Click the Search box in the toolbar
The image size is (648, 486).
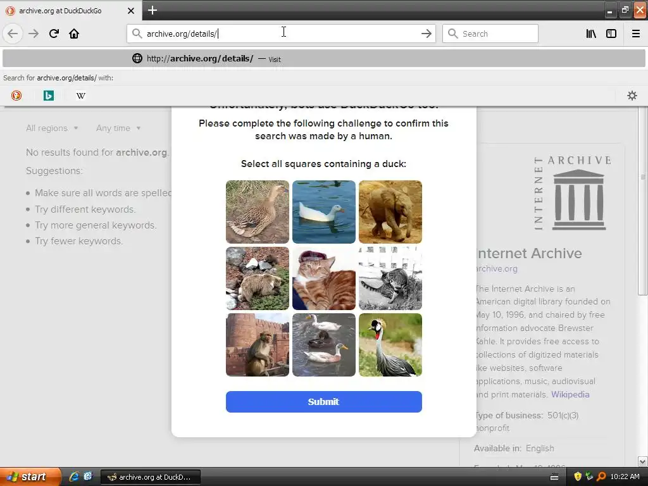tap(490, 34)
